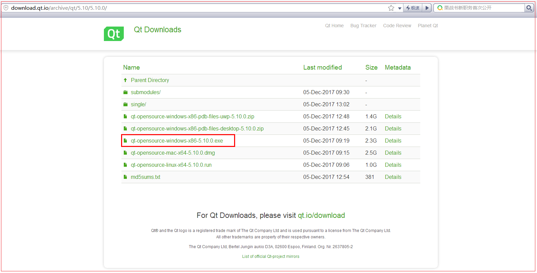
Task: Open the submodules/ directory
Action: [146, 92]
